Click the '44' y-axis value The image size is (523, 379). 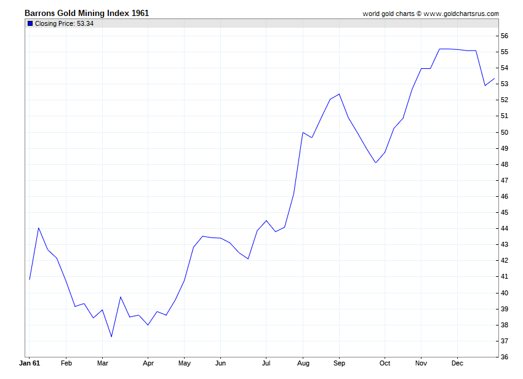505,228
